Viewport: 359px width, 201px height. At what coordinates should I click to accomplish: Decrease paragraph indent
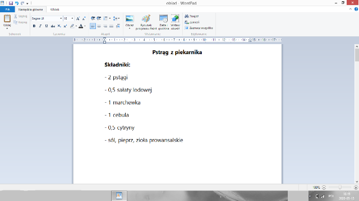click(93, 18)
